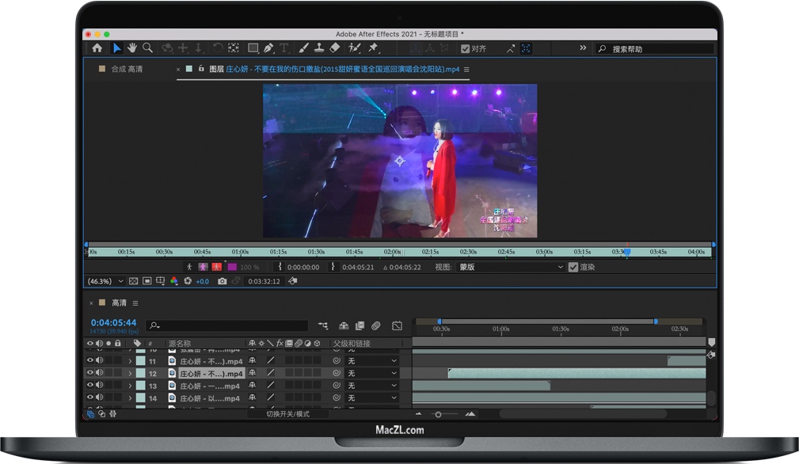Viewport: 799px width, 464px height.
Task: Open the 视图 蒙版 dropdown
Action: 509,268
